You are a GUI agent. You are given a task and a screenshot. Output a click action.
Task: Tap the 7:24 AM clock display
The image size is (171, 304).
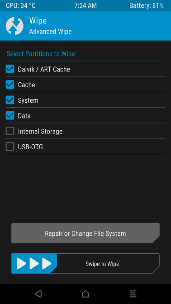85,5
